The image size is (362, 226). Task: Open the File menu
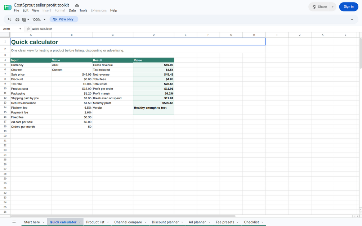17,10
